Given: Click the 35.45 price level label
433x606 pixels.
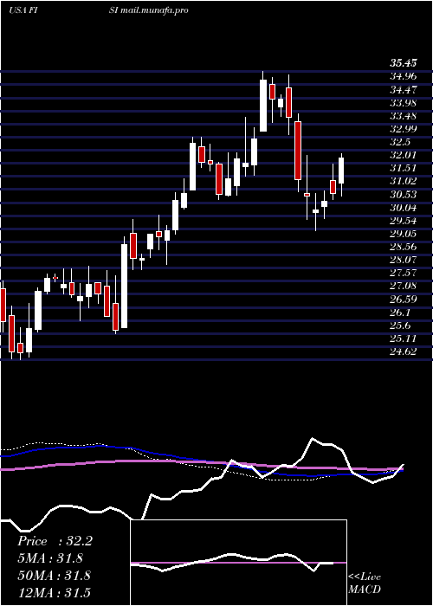Looking at the screenshot, I should coord(404,63).
